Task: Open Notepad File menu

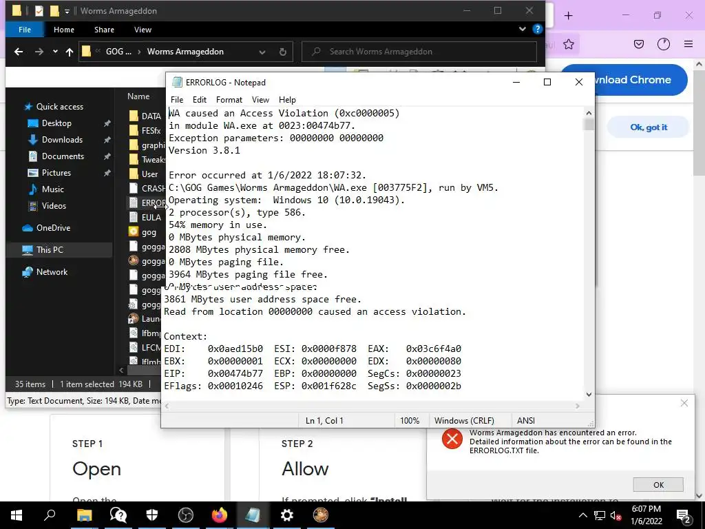Action: point(177,99)
